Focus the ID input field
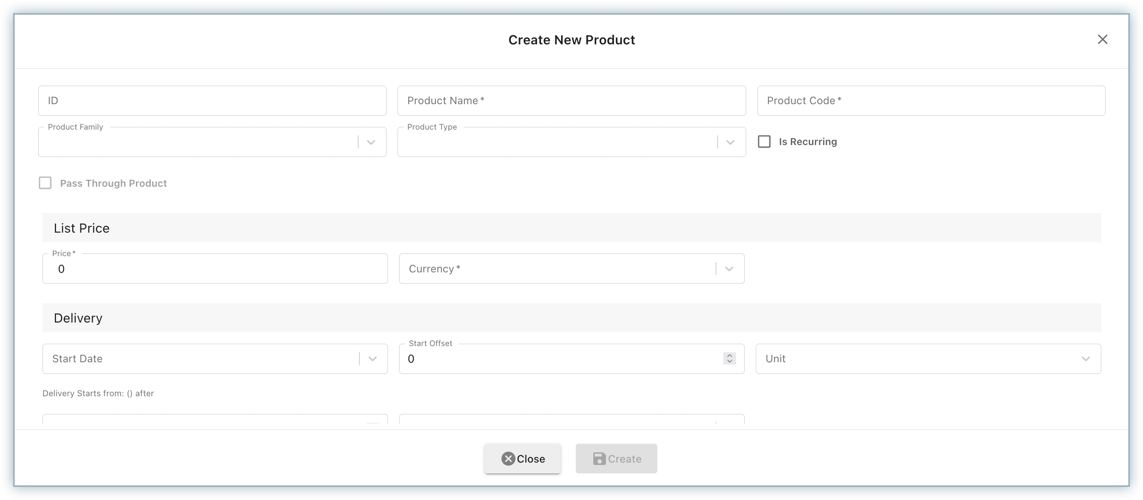The width and height of the screenshot is (1143, 500). 212,101
